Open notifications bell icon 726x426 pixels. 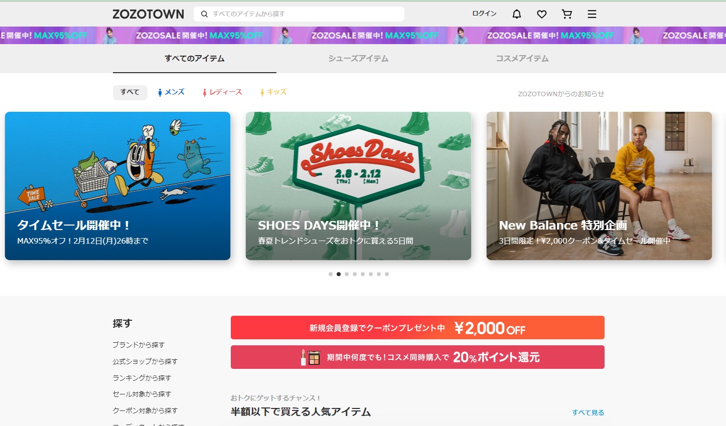click(517, 14)
